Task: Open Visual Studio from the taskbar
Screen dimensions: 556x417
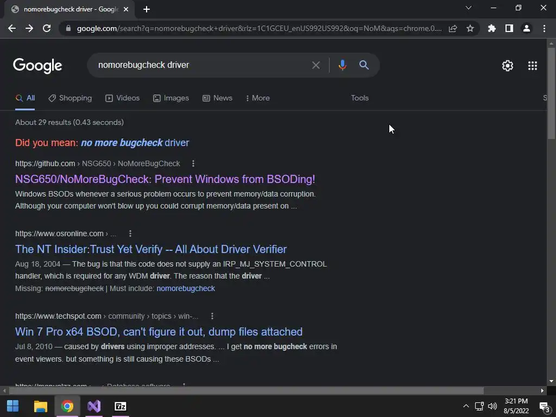Action: (94, 406)
